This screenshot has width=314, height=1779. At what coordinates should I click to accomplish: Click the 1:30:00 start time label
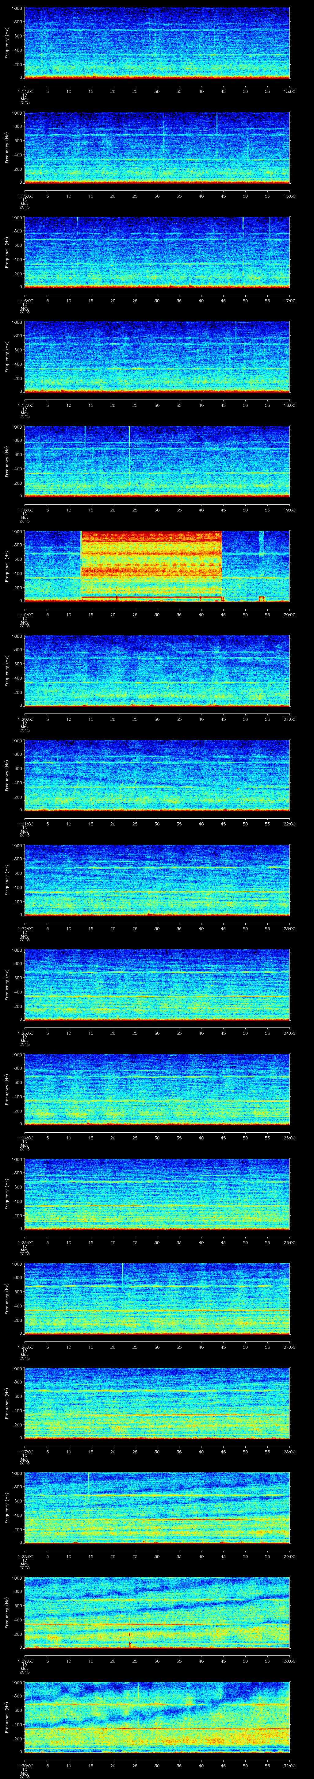[25, 1765]
